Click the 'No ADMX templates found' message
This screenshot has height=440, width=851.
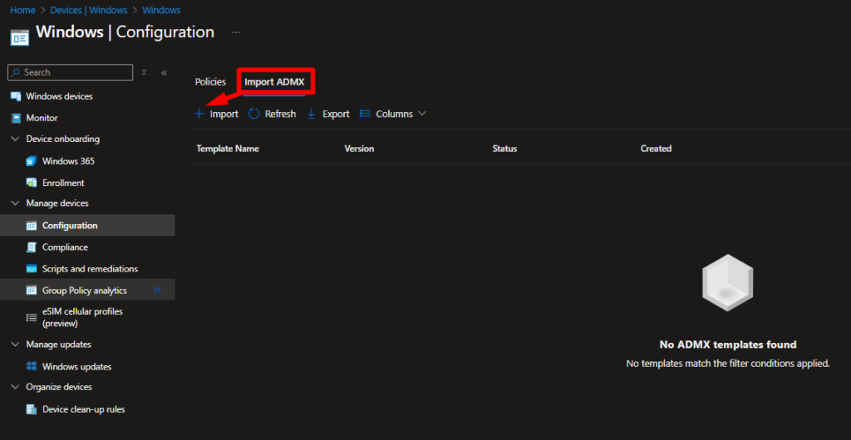tap(728, 345)
